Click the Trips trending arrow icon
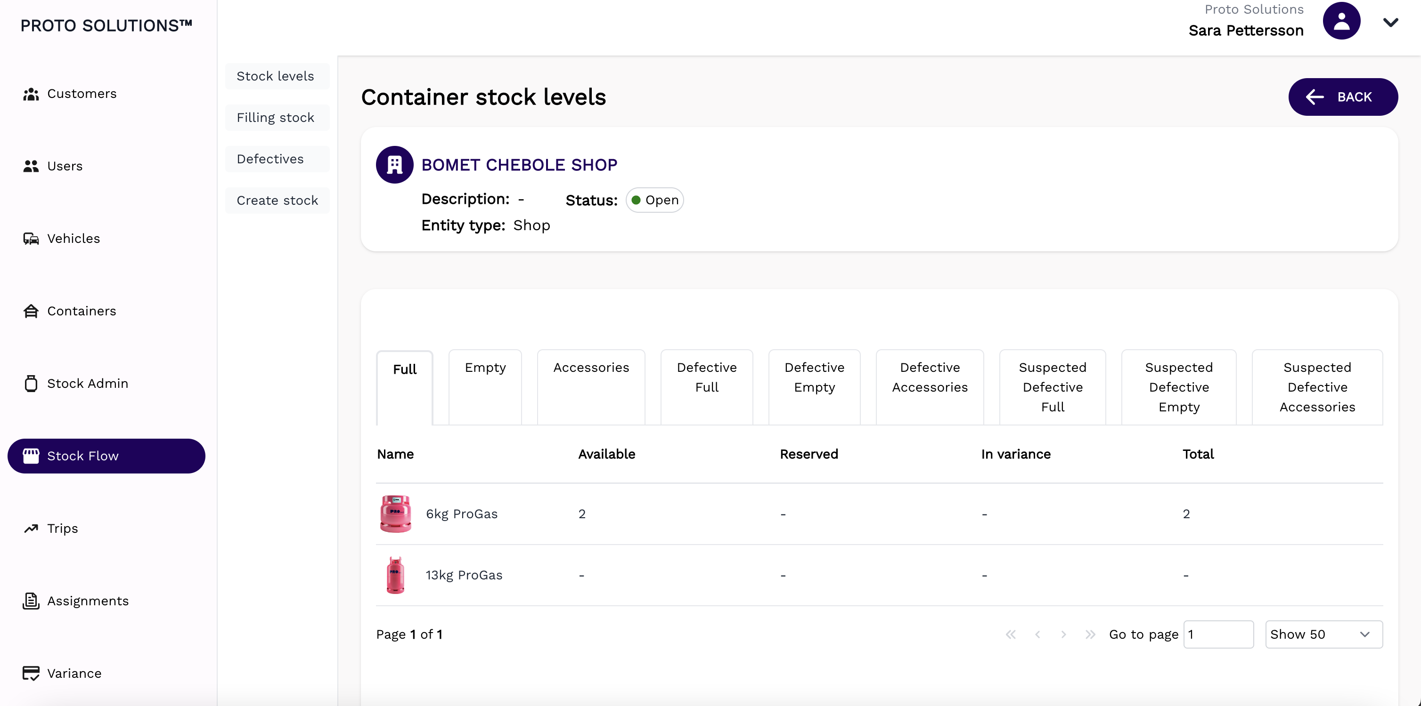This screenshot has height=706, width=1421. click(31, 529)
